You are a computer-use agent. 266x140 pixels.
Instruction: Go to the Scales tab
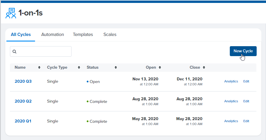[110, 34]
